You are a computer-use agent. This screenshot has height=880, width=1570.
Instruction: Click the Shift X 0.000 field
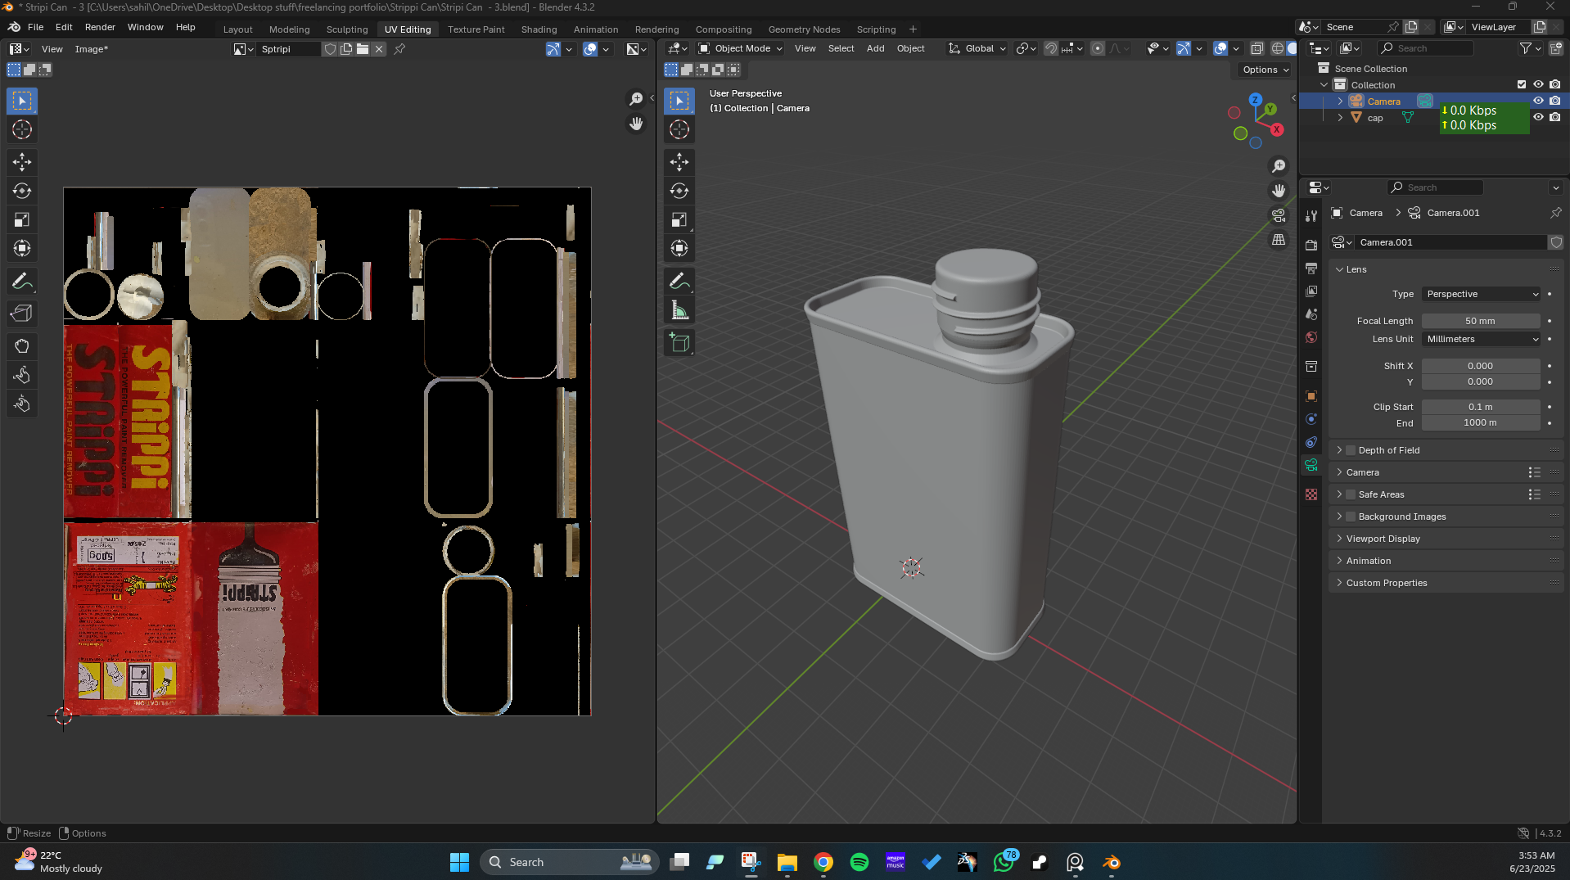click(x=1480, y=366)
